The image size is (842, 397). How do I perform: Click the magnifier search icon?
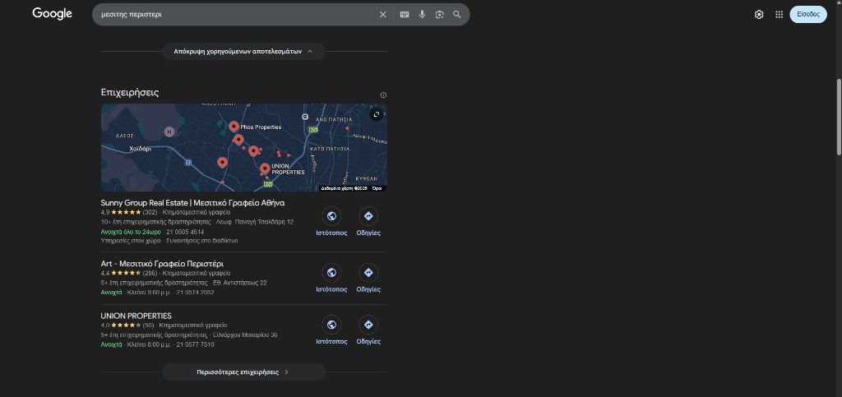pyautogui.click(x=457, y=15)
